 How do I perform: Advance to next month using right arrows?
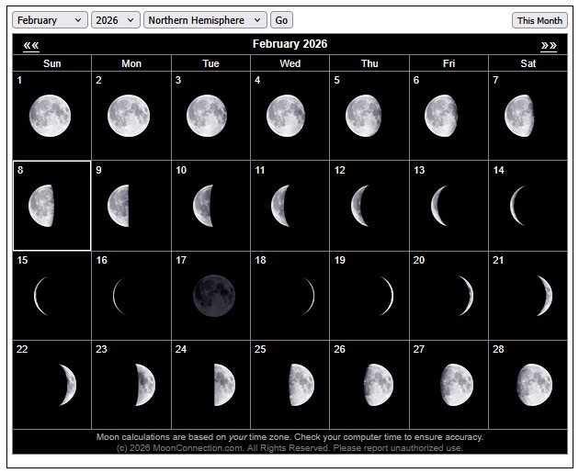(x=549, y=45)
